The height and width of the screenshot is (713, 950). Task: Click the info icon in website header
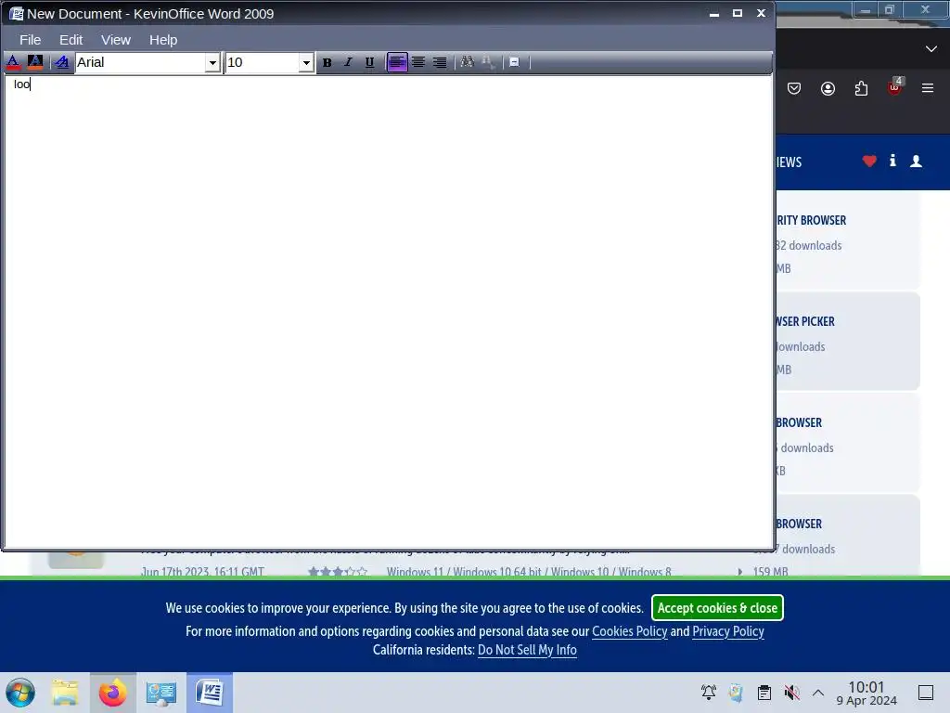click(x=892, y=160)
